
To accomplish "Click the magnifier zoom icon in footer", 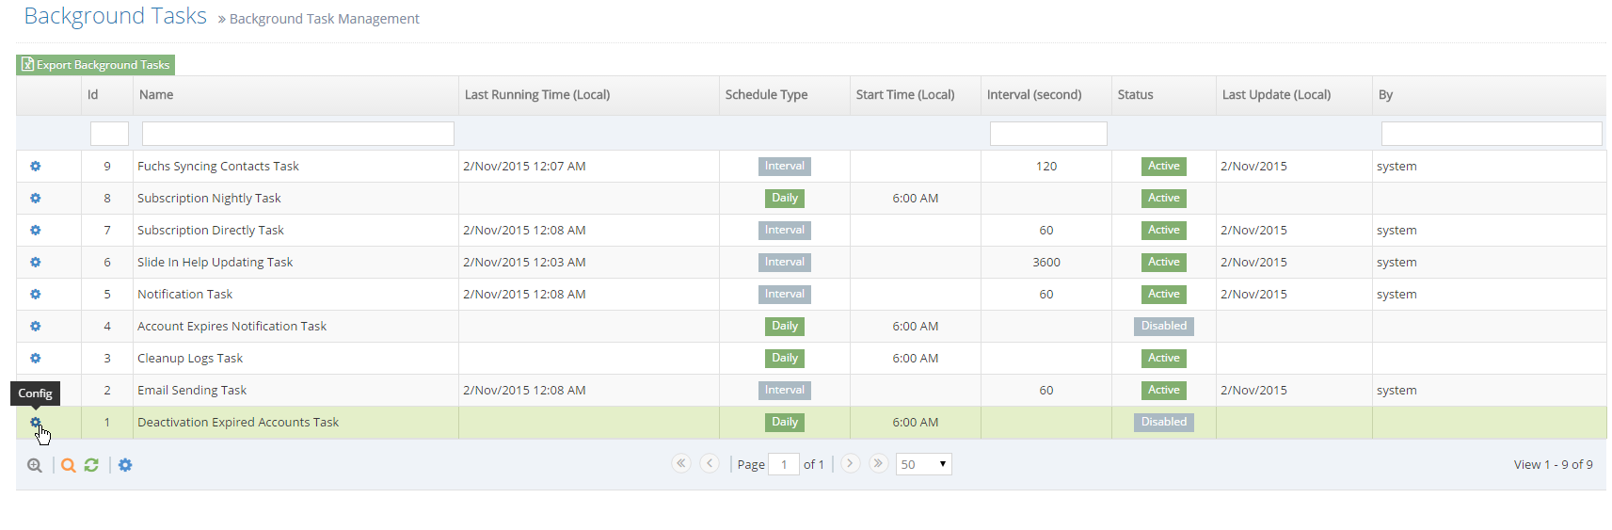I will point(35,465).
